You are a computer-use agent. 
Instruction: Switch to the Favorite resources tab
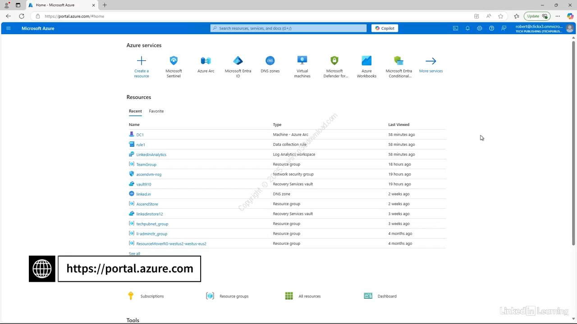(x=156, y=111)
